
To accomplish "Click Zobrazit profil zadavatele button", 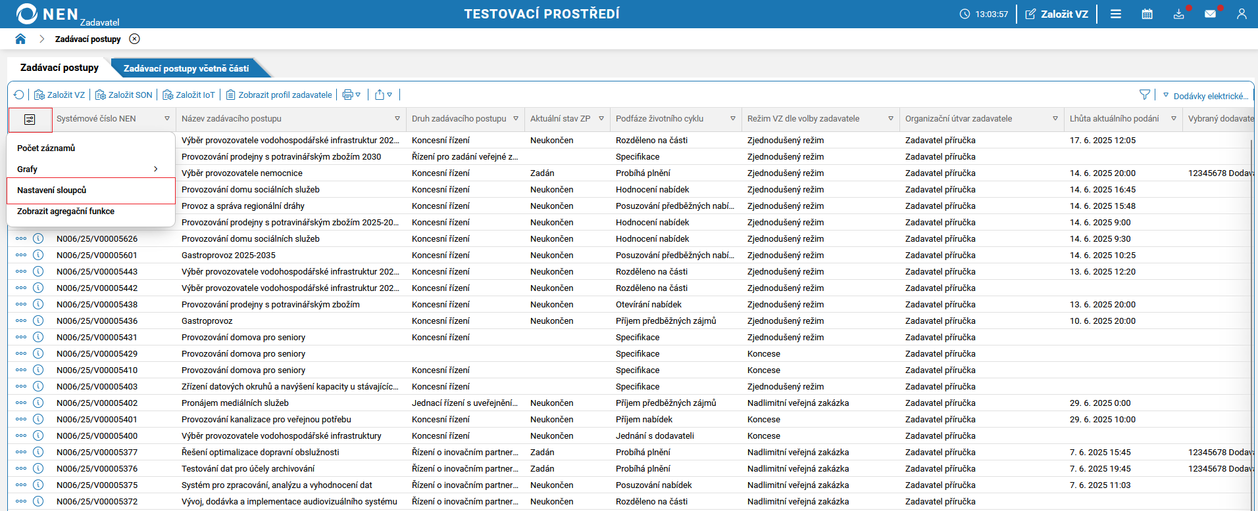I will pyautogui.click(x=279, y=95).
